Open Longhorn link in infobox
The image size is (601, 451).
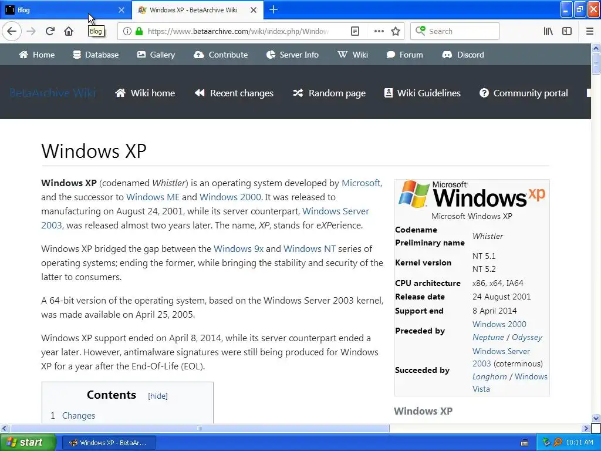point(489,376)
